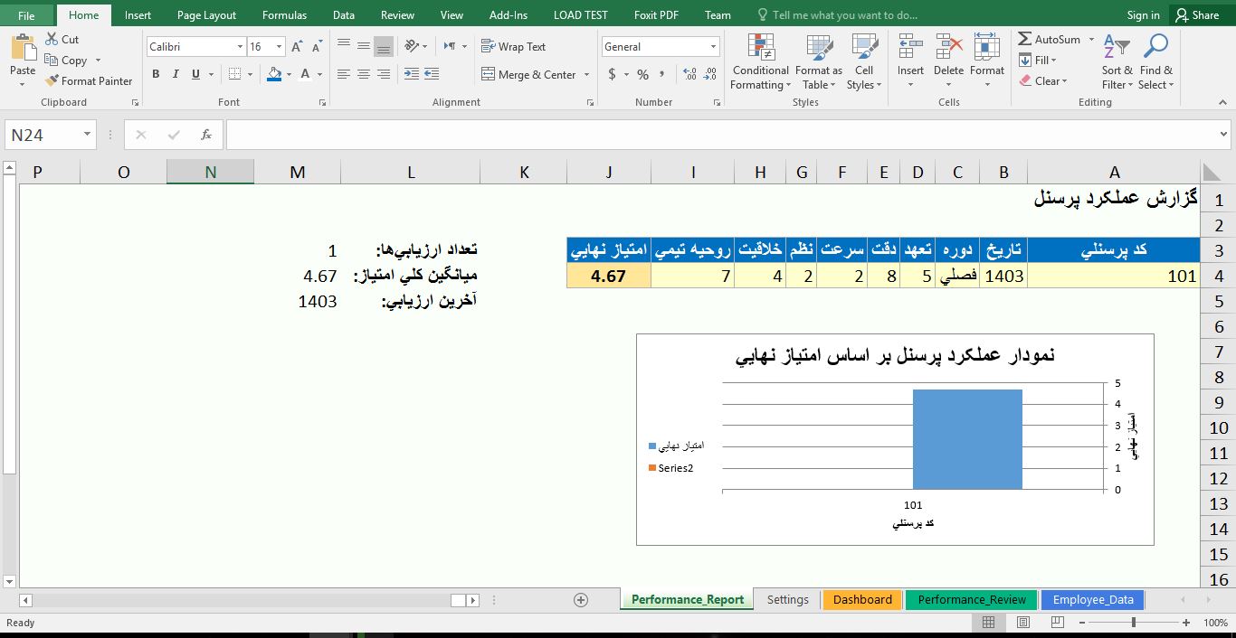Open Find & Select menu
The height and width of the screenshot is (638, 1236).
tap(1155, 61)
